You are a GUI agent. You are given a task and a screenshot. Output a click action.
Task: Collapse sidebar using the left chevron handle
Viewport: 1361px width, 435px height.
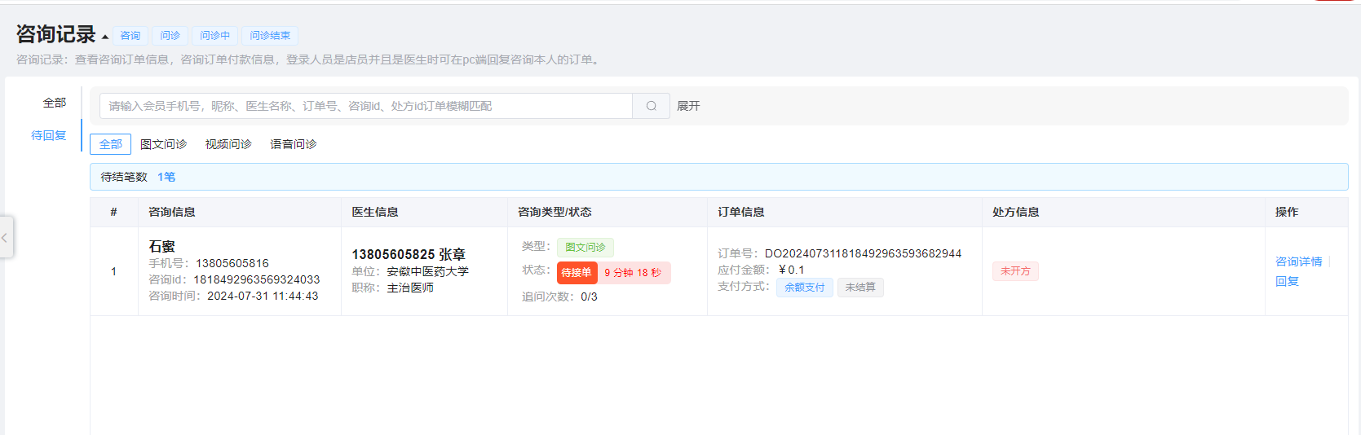pyautogui.click(x=6, y=237)
